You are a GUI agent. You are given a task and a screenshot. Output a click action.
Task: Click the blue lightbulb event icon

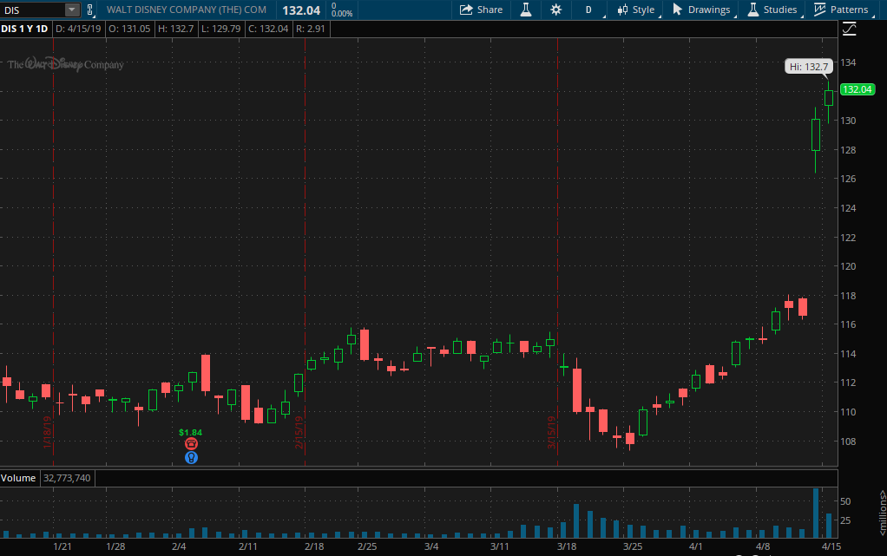coord(191,458)
